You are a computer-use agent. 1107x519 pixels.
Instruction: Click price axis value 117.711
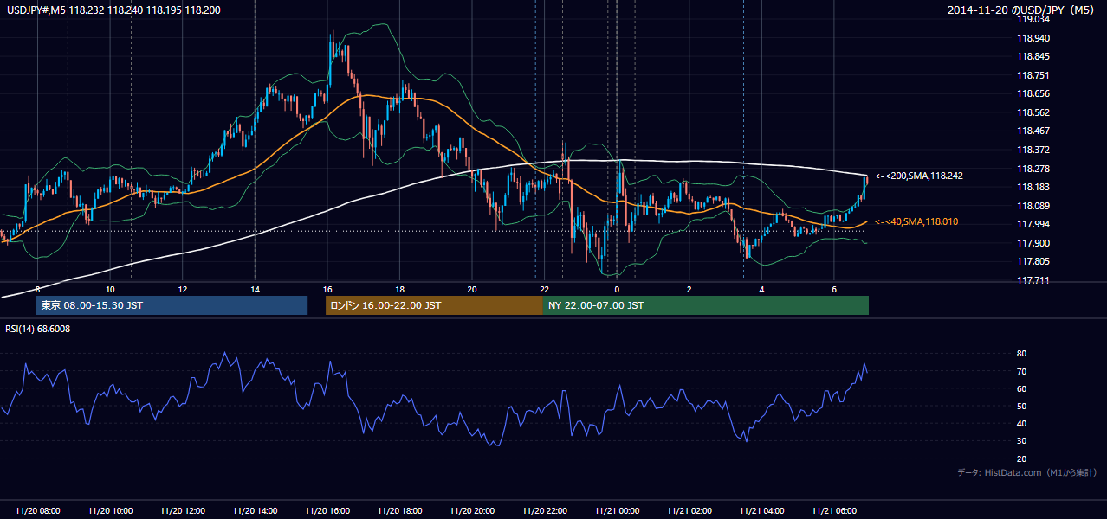tap(1033, 280)
